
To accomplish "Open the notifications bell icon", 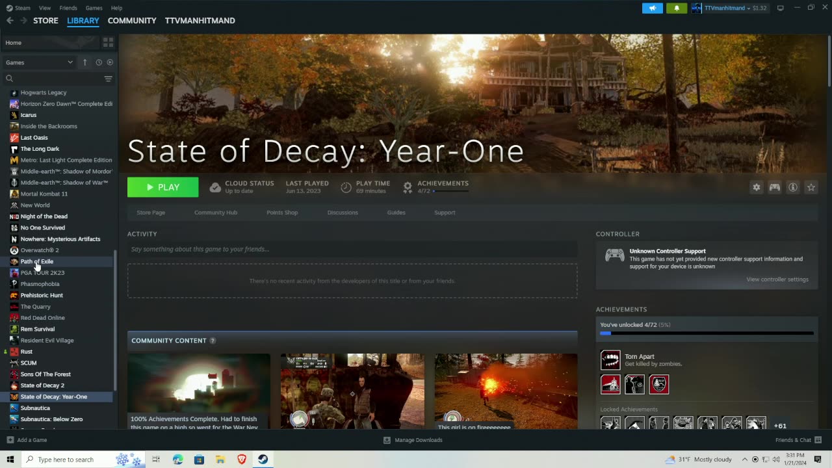I will (677, 8).
